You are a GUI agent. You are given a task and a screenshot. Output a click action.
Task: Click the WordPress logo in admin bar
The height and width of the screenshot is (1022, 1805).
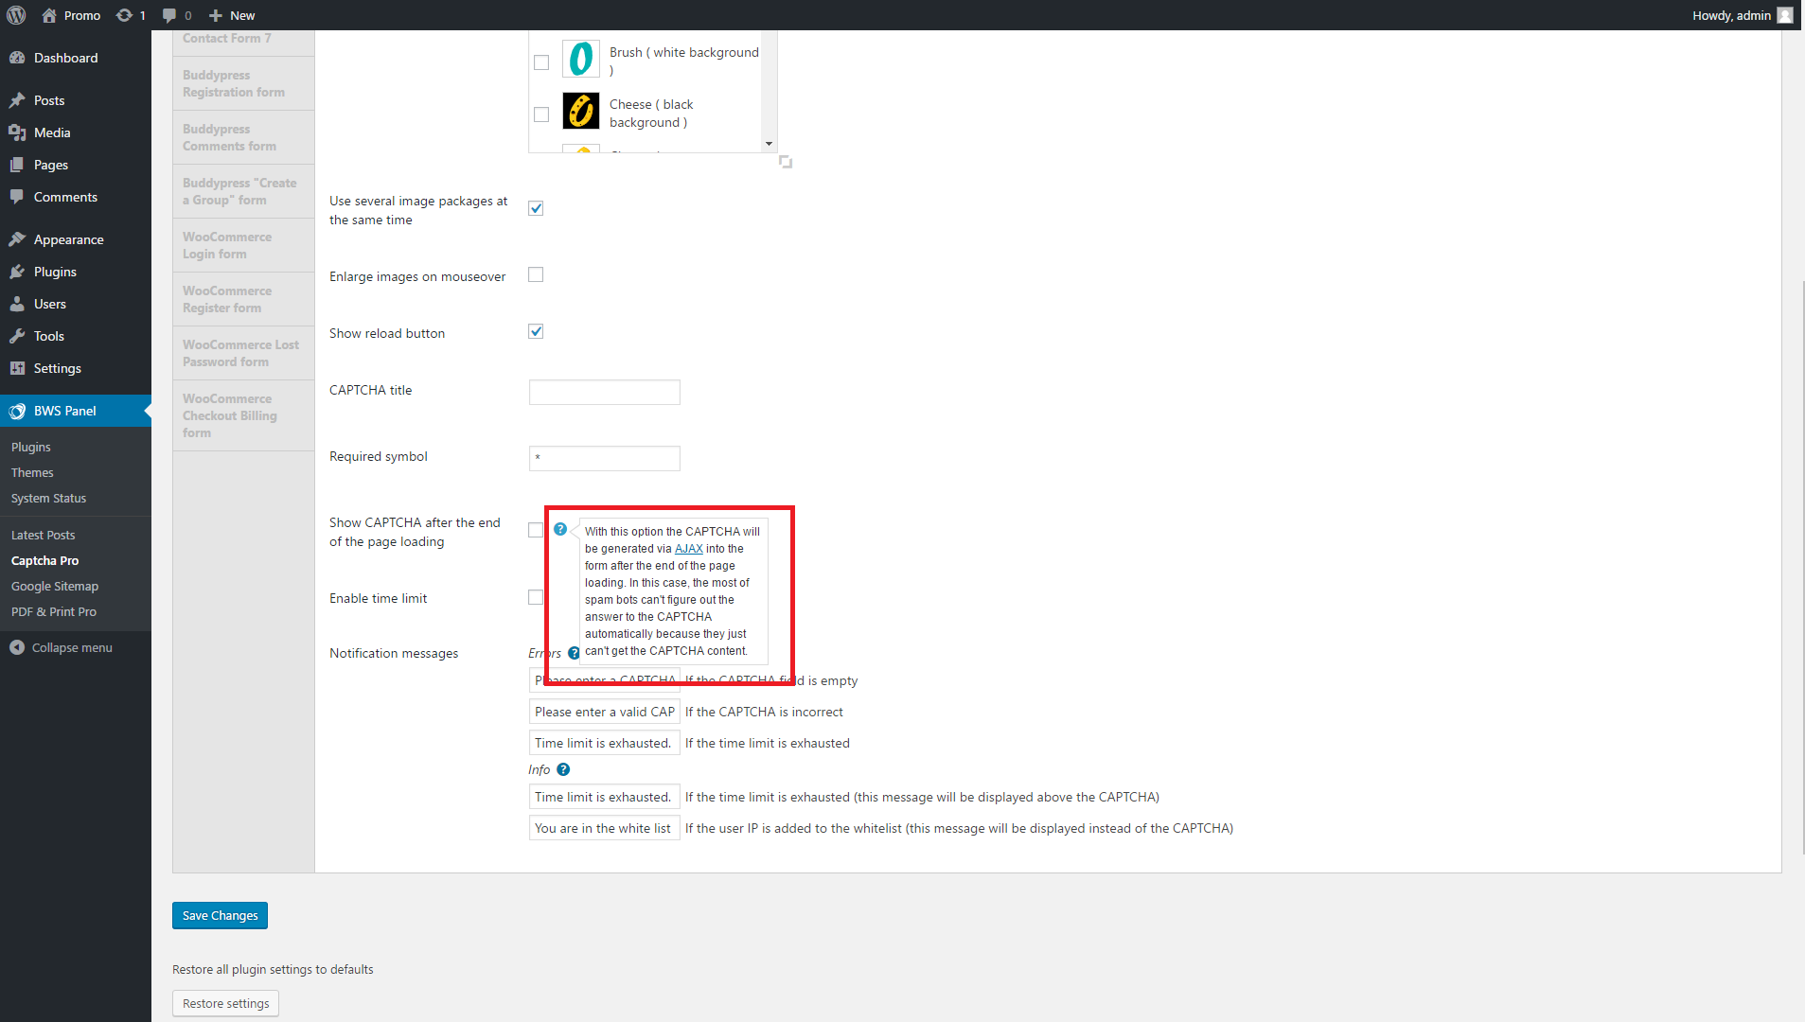[x=17, y=15]
